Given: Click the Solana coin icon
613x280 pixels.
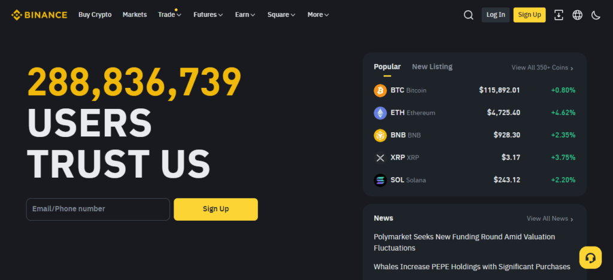Looking at the screenshot, I should [x=380, y=180].
